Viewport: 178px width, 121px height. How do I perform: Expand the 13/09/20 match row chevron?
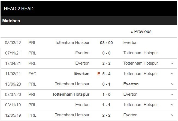(x=172, y=84)
